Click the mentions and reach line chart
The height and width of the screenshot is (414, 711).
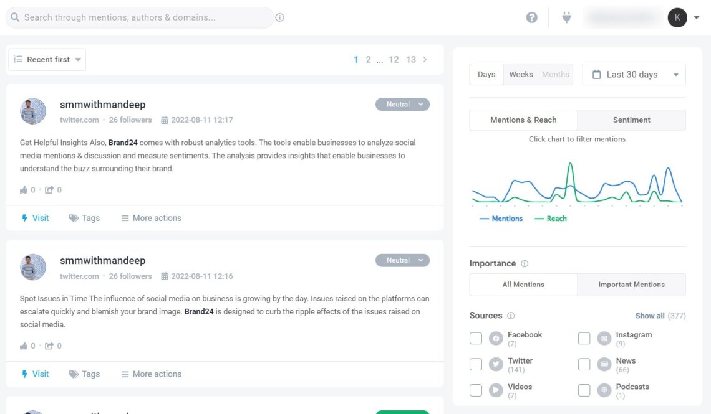tap(577, 184)
